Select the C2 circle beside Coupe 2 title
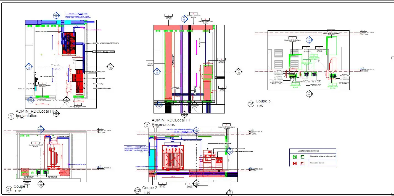Viewport: 394px width, 196px height. coord(137,190)
